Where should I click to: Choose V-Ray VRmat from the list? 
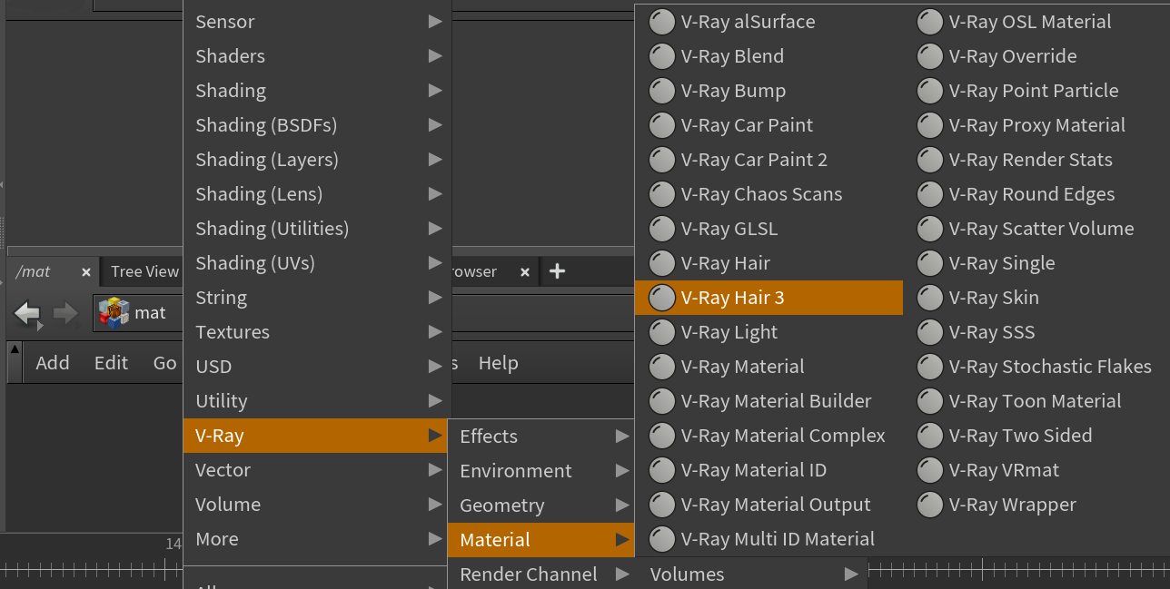pyautogui.click(x=1036, y=470)
